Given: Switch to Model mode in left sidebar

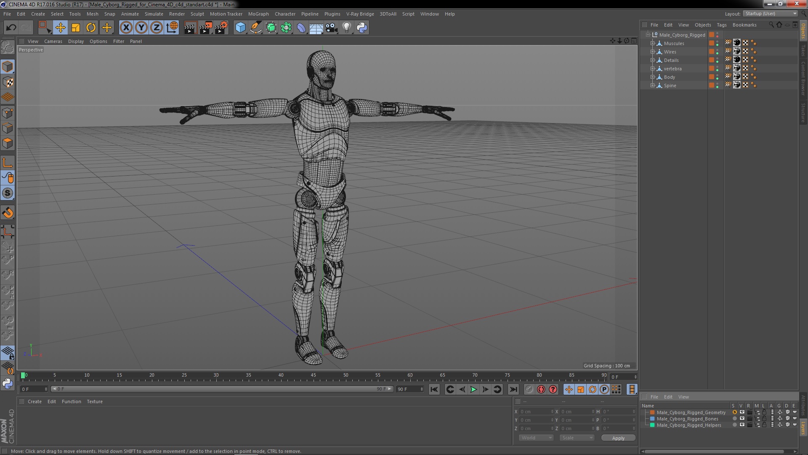Looking at the screenshot, I should [x=8, y=67].
